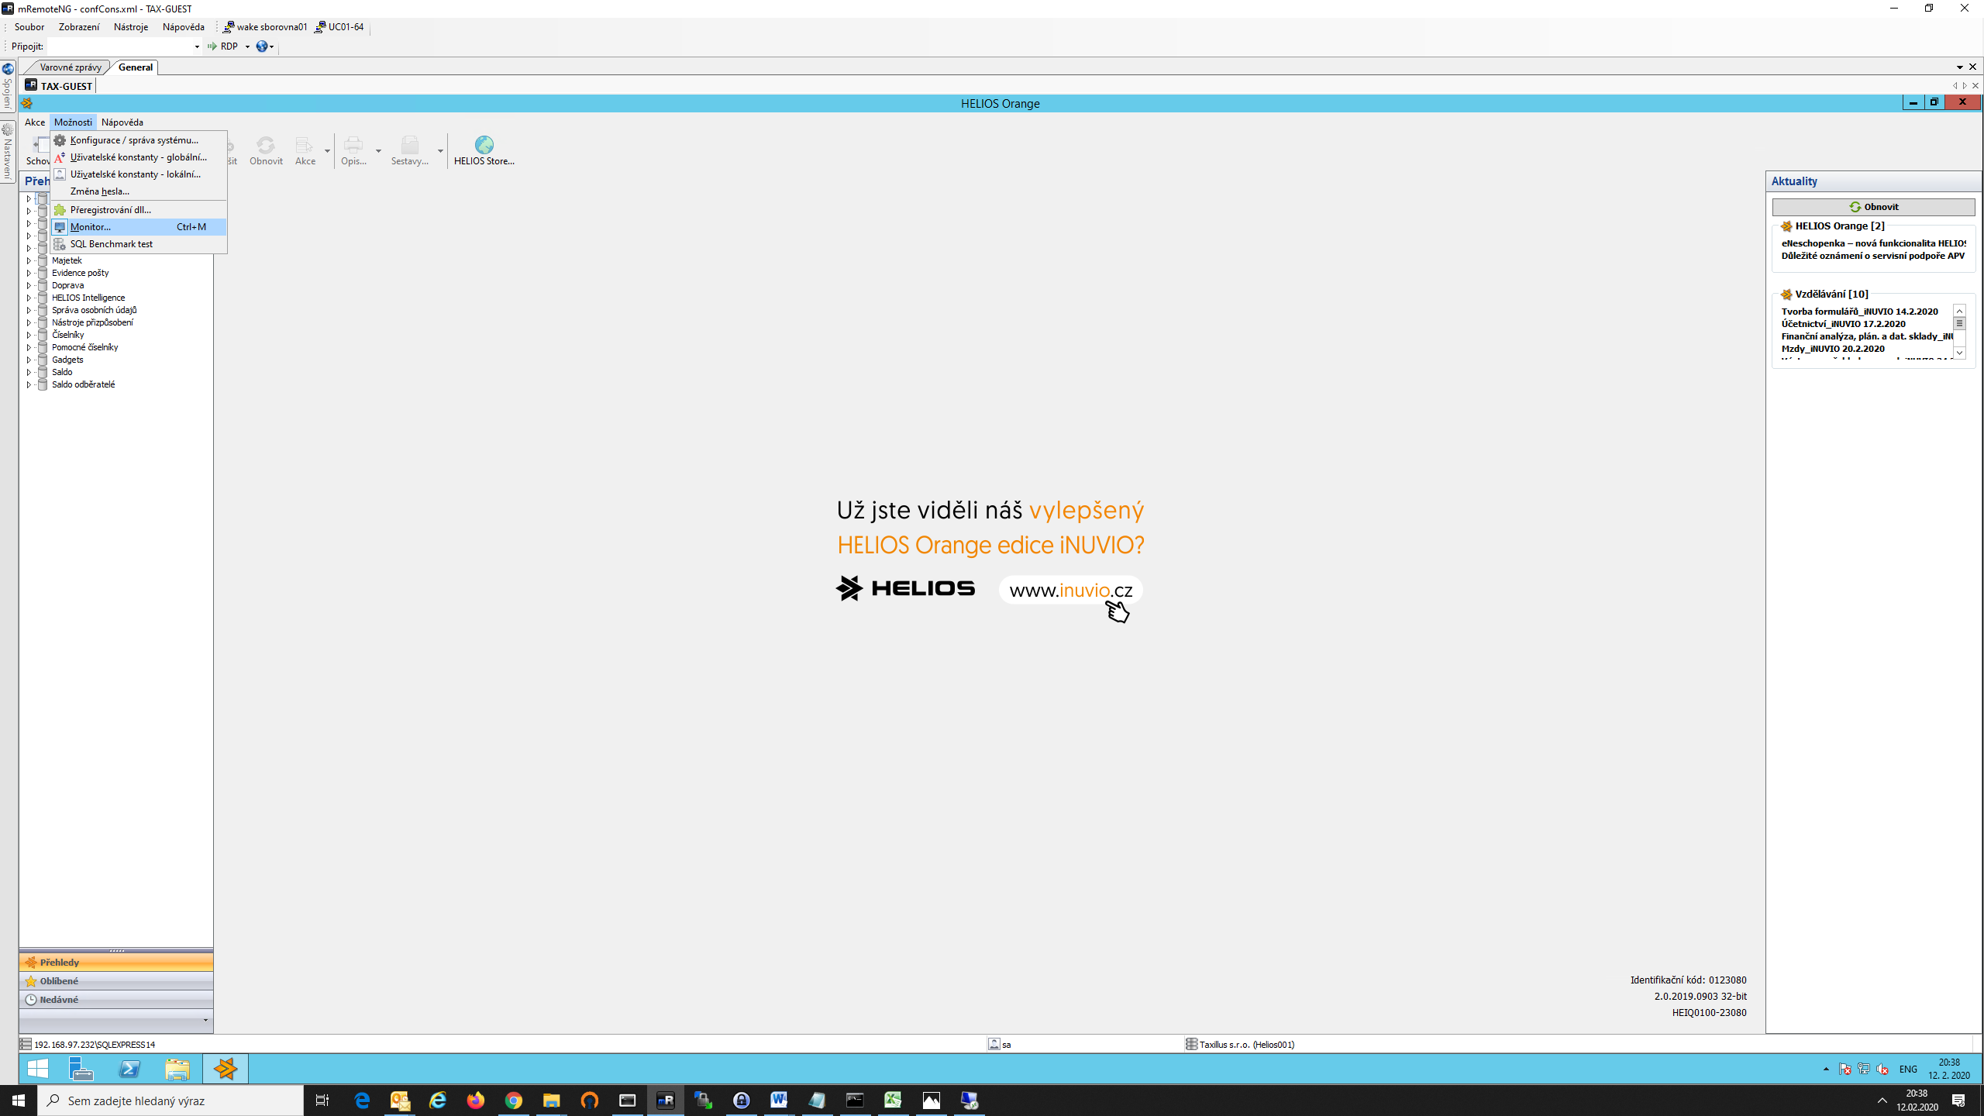1984x1116 pixels.
Task: Click the RDP protocol icon in mRemoteNG
Action: pyautogui.click(x=212, y=46)
